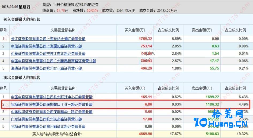Open 中国中投证券广州番禺桥南路营业部 link
The image size is (253, 138).
(53, 61)
